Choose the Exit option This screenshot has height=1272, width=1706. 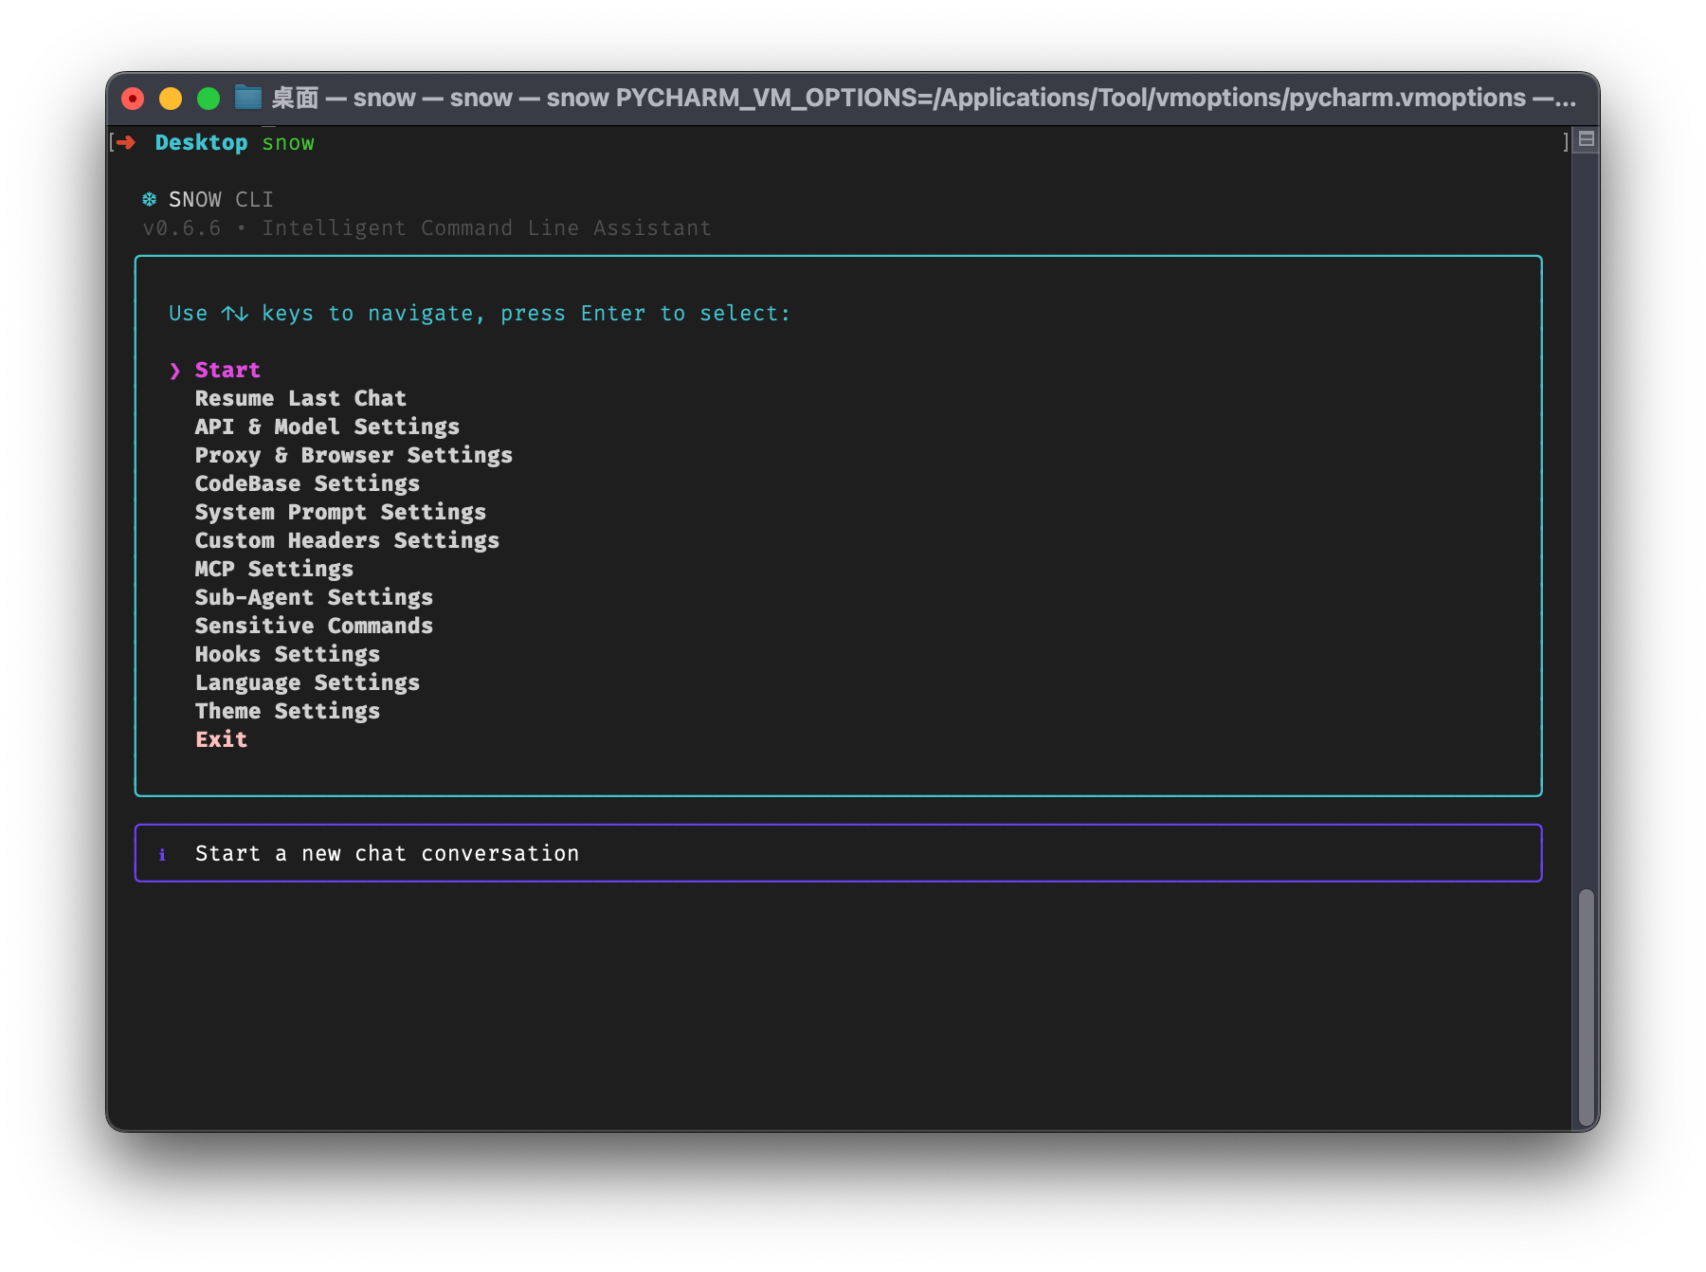click(x=222, y=739)
